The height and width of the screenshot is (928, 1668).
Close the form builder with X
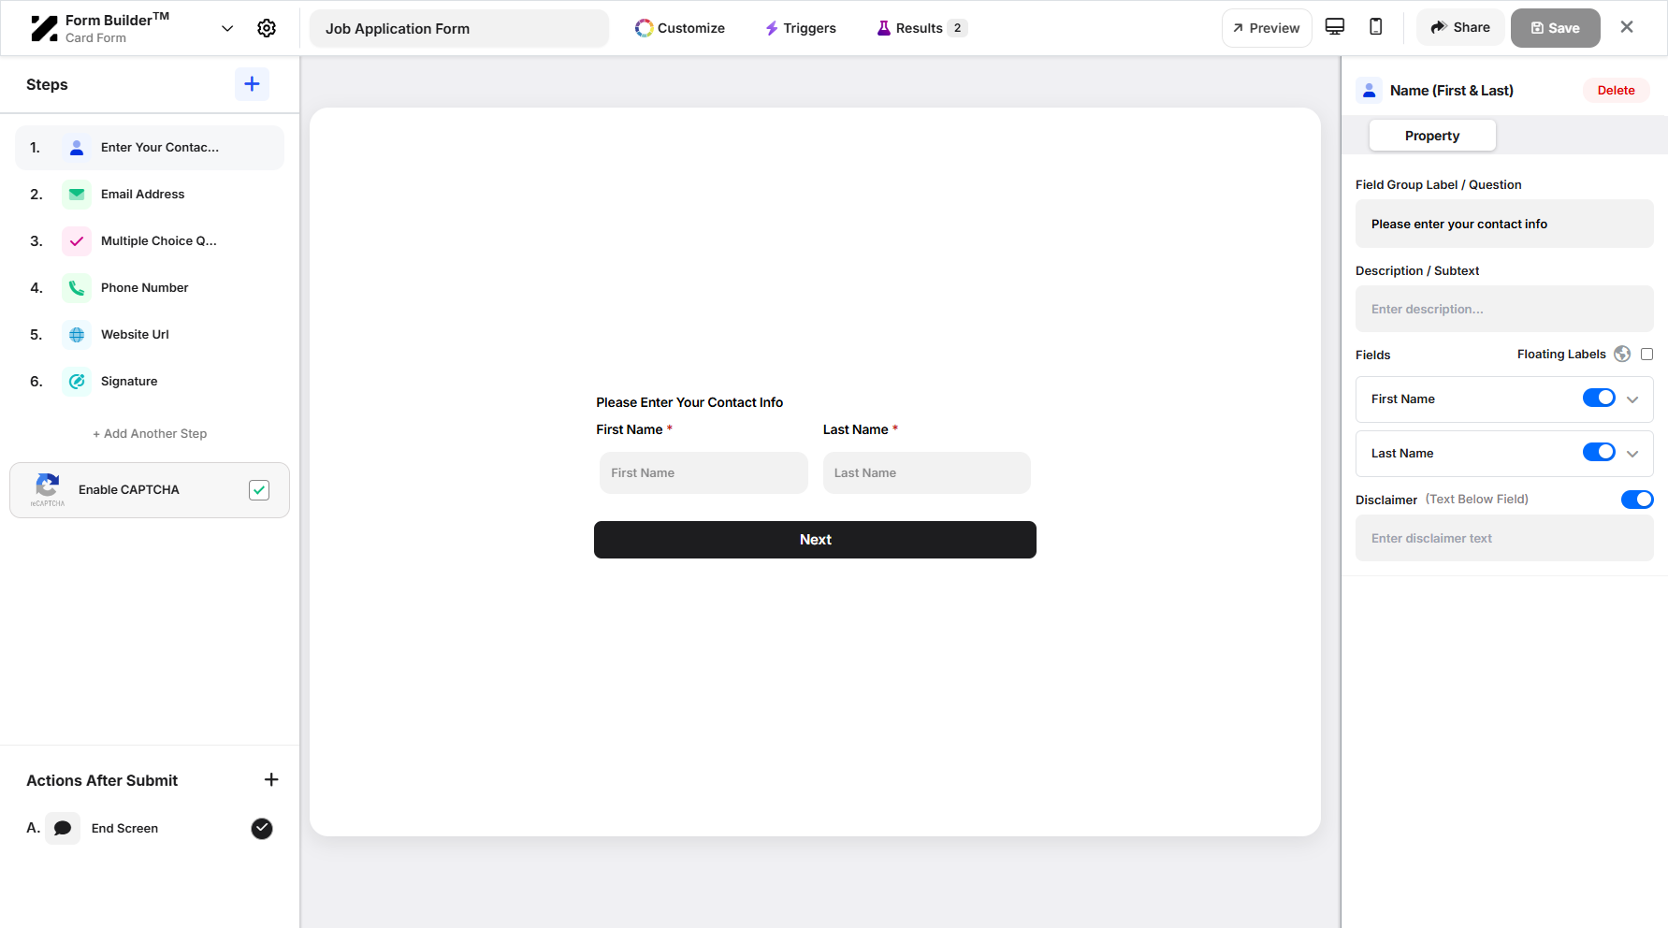[x=1627, y=27]
